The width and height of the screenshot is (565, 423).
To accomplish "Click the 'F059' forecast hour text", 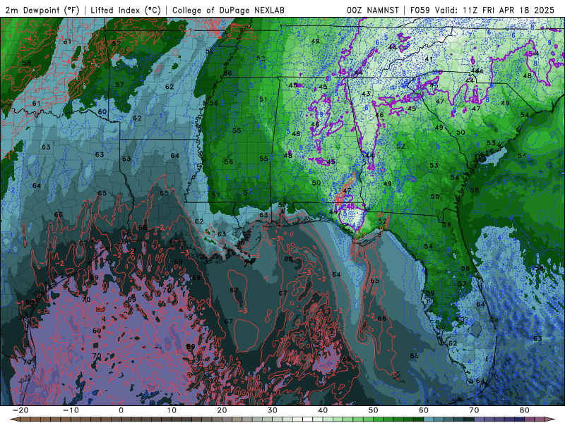I will (x=420, y=10).
